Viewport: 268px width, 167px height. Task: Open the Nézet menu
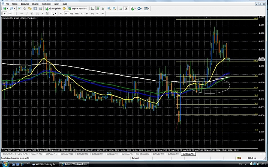pyautogui.click(x=15, y=4)
